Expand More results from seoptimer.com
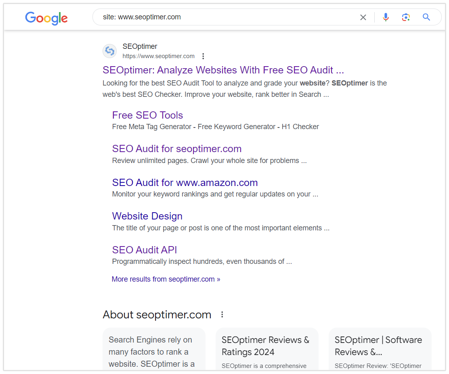449x374 pixels. [166, 279]
